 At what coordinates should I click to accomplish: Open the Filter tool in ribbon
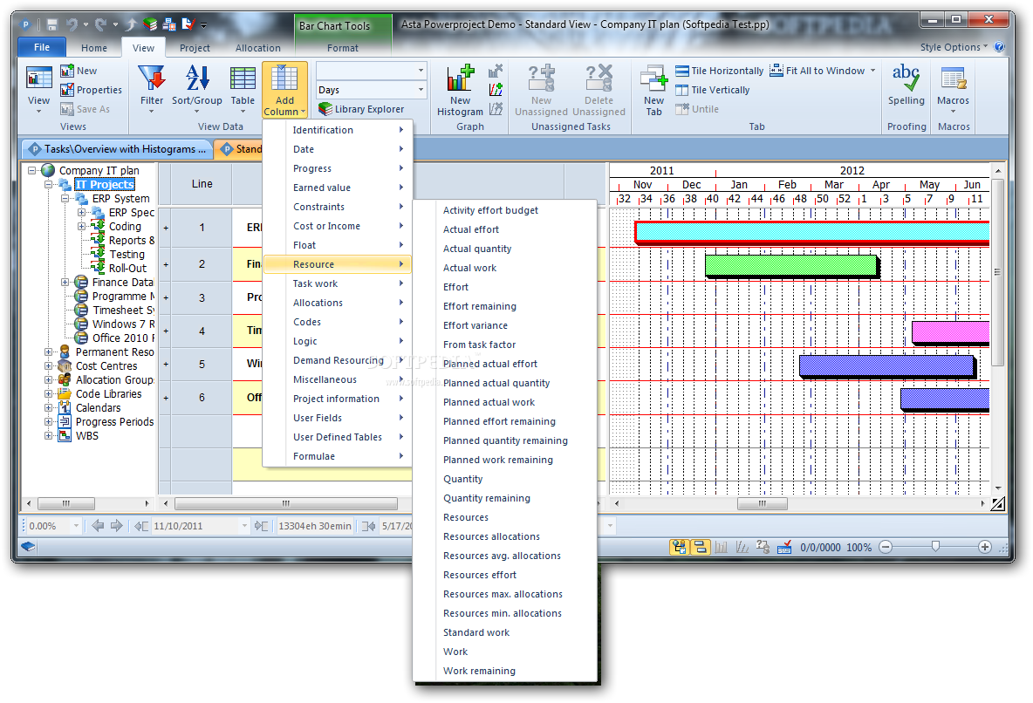point(152,88)
